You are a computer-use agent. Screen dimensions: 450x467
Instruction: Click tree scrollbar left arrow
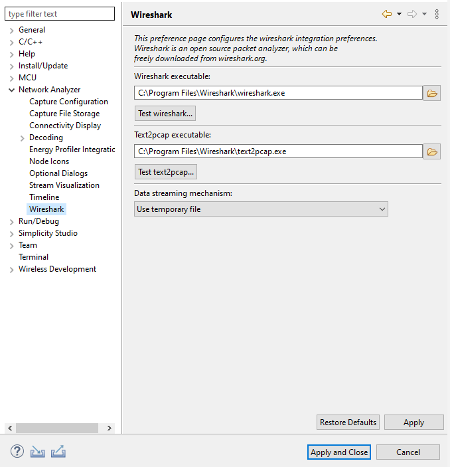point(10,428)
